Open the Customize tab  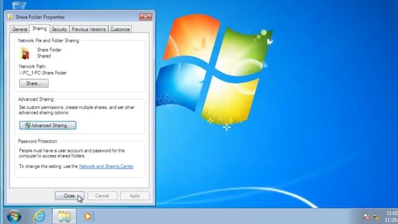click(120, 29)
